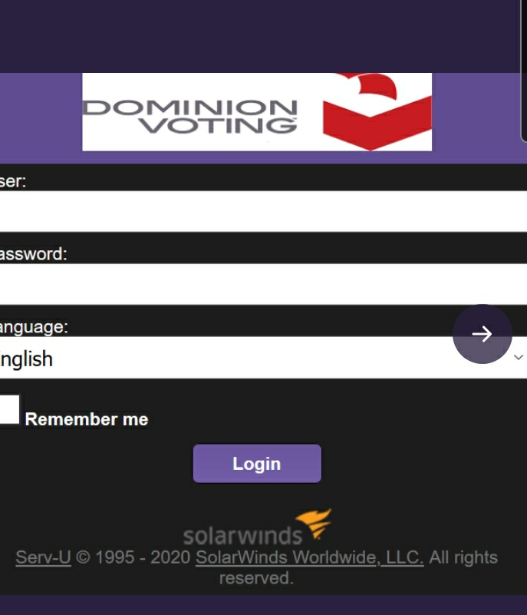Click the solarwinds wordmark logo
Screen dimensions: 527x615
coord(242,535)
